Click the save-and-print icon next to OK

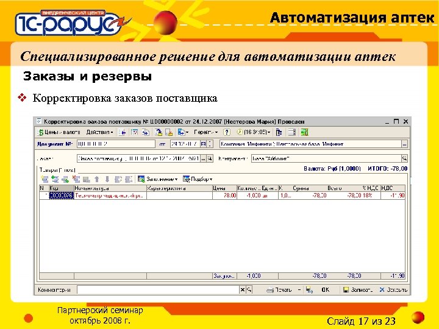(309, 290)
